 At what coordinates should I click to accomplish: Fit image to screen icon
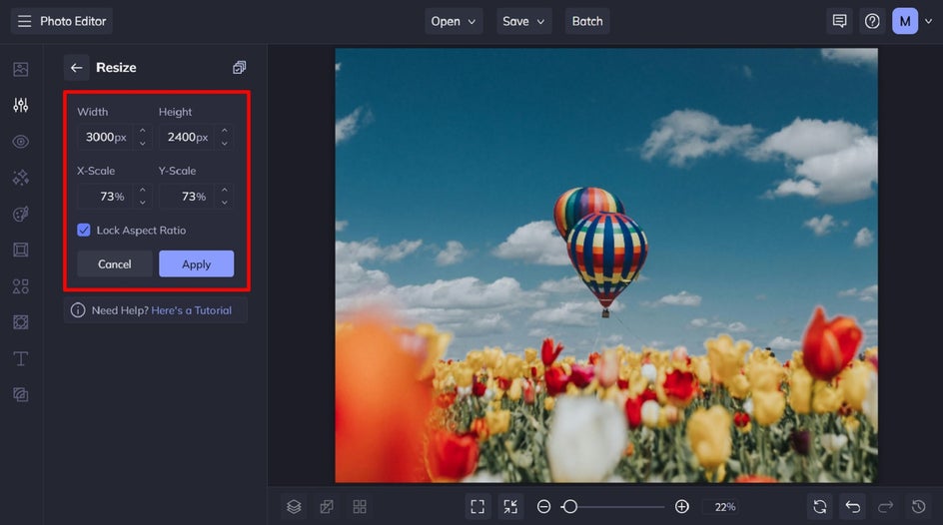pyautogui.click(x=477, y=507)
